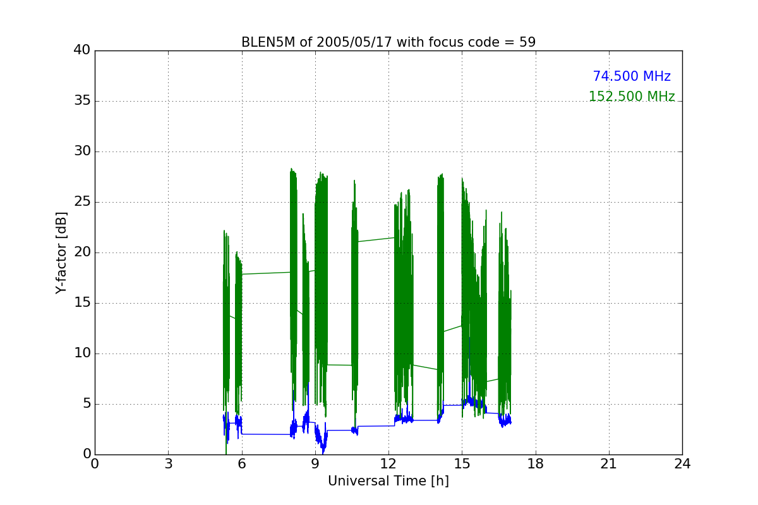The height and width of the screenshot is (505, 758).
Task: Click the y-axis tick label 30
Action: coord(82,151)
